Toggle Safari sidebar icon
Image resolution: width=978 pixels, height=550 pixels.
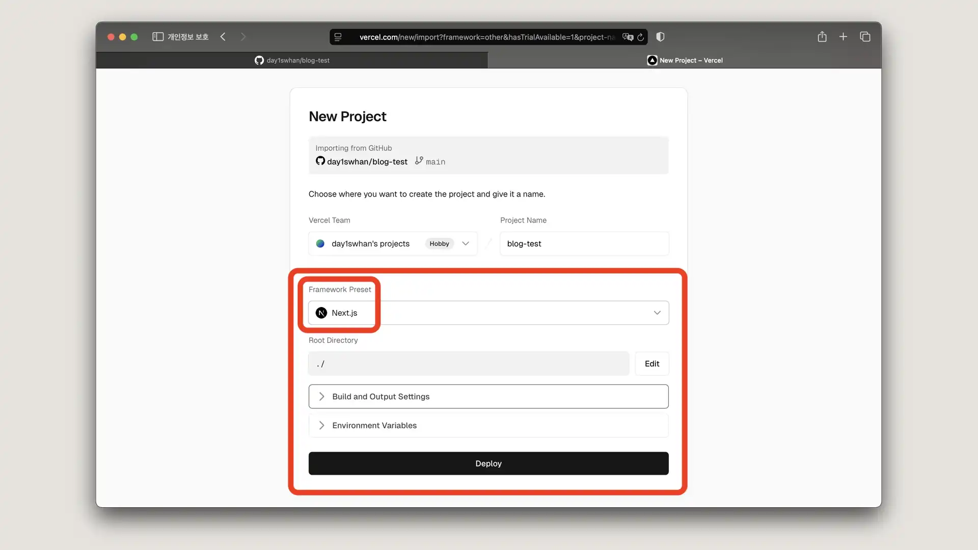158,37
